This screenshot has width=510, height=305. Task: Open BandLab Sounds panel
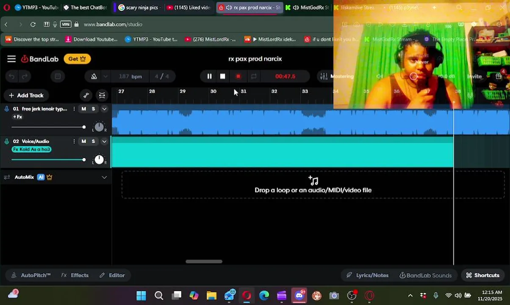coord(426,275)
